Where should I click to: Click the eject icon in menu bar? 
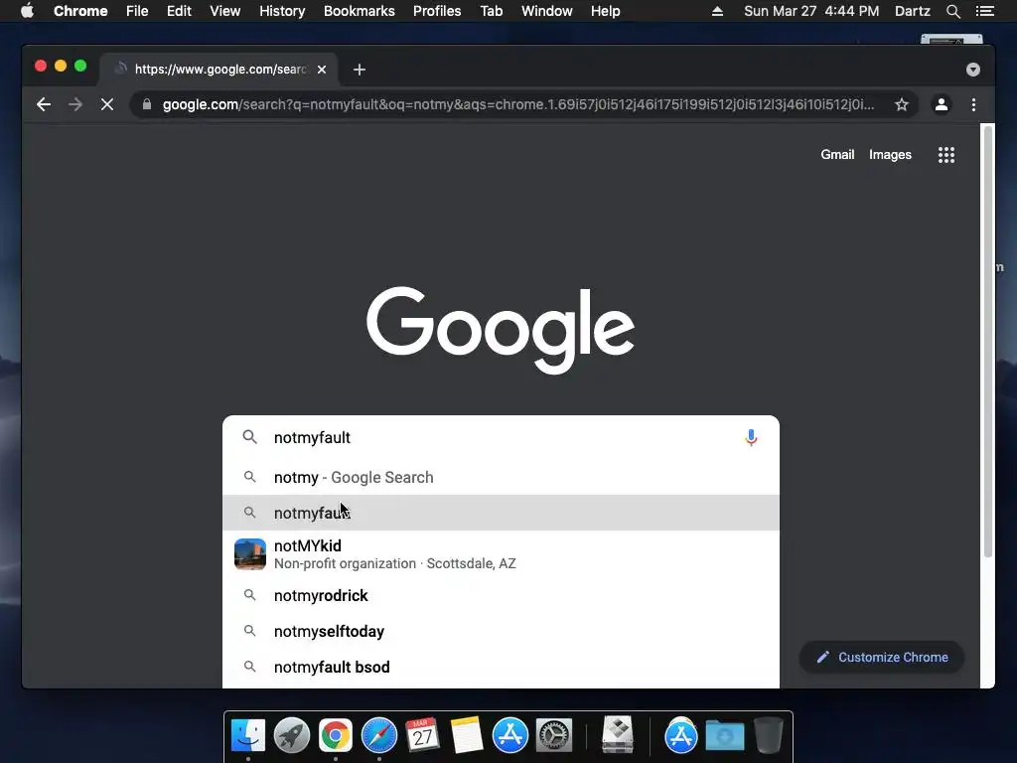[717, 11]
